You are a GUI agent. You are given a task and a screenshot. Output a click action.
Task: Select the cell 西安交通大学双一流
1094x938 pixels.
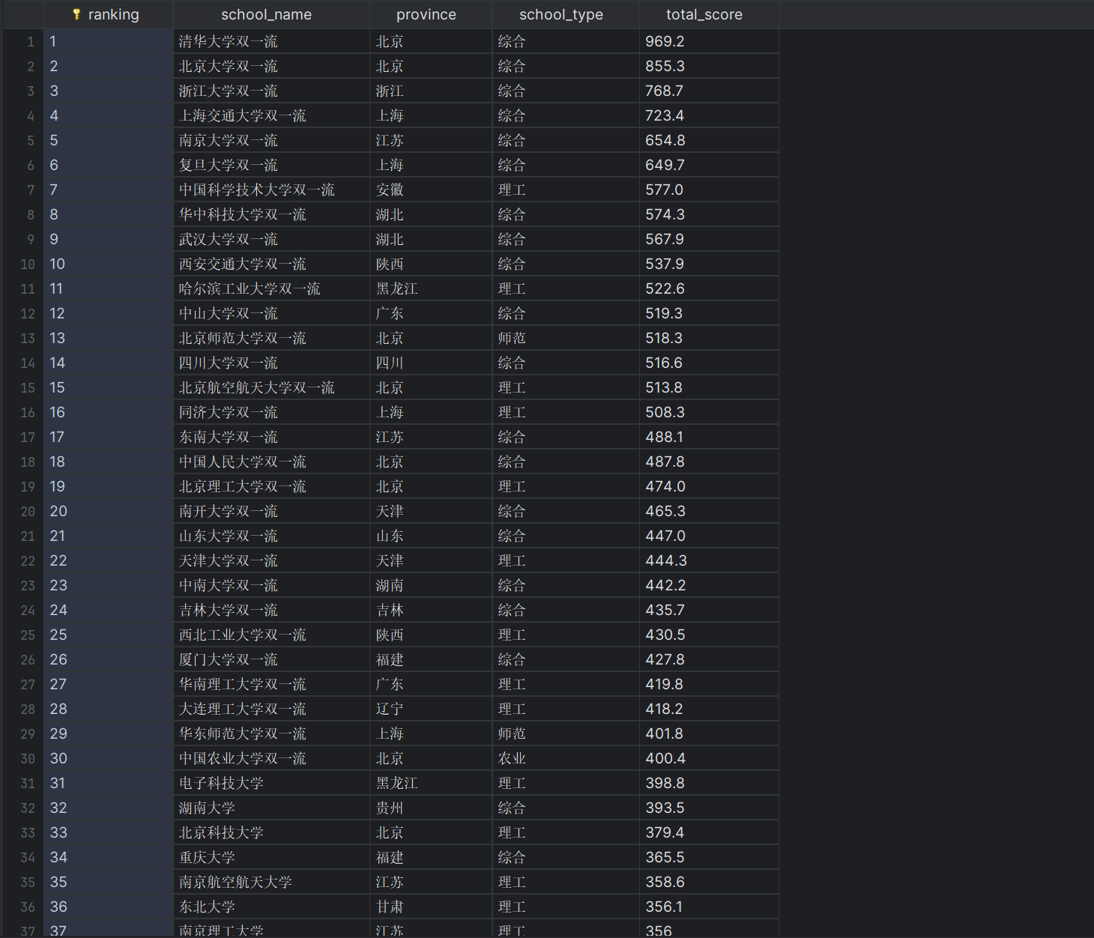coord(271,264)
